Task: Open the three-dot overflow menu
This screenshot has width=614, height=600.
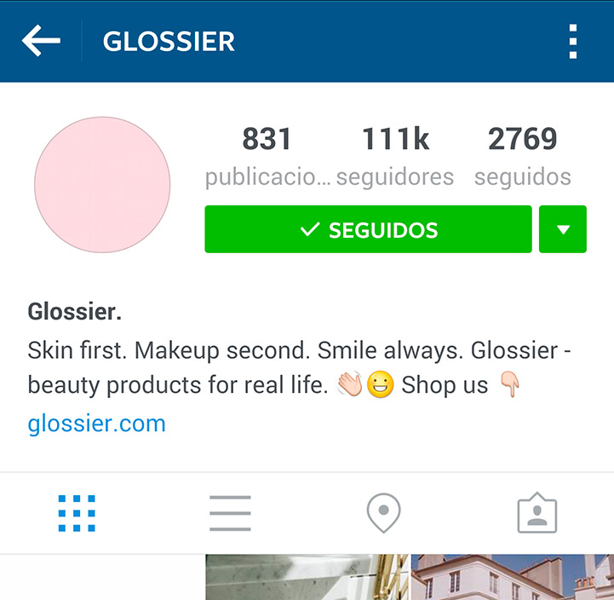Action: (573, 41)
